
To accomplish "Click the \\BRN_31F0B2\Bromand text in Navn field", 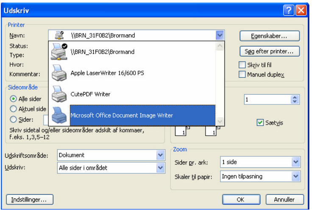I will point(103,35).
